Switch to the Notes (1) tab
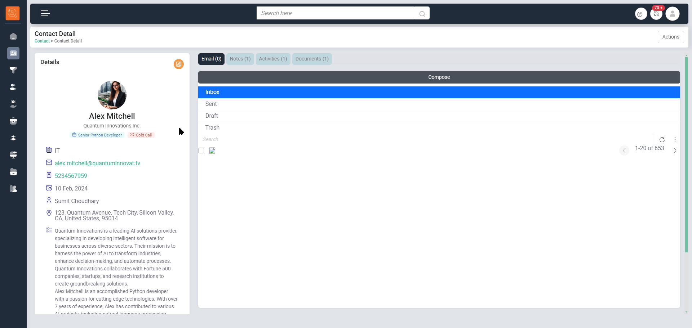 240,59
